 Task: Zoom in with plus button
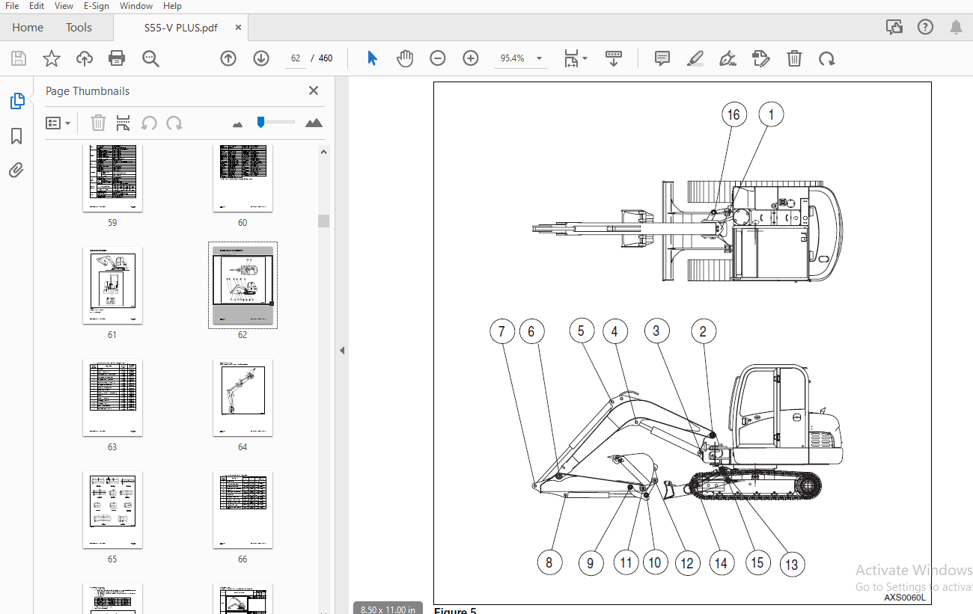click(x=471, y=58)
